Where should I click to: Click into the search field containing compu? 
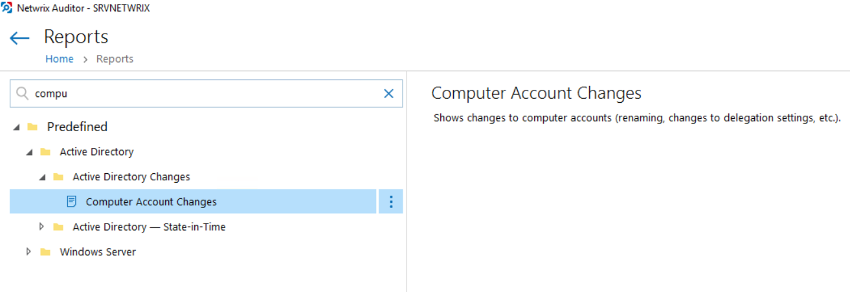(206, 94)
